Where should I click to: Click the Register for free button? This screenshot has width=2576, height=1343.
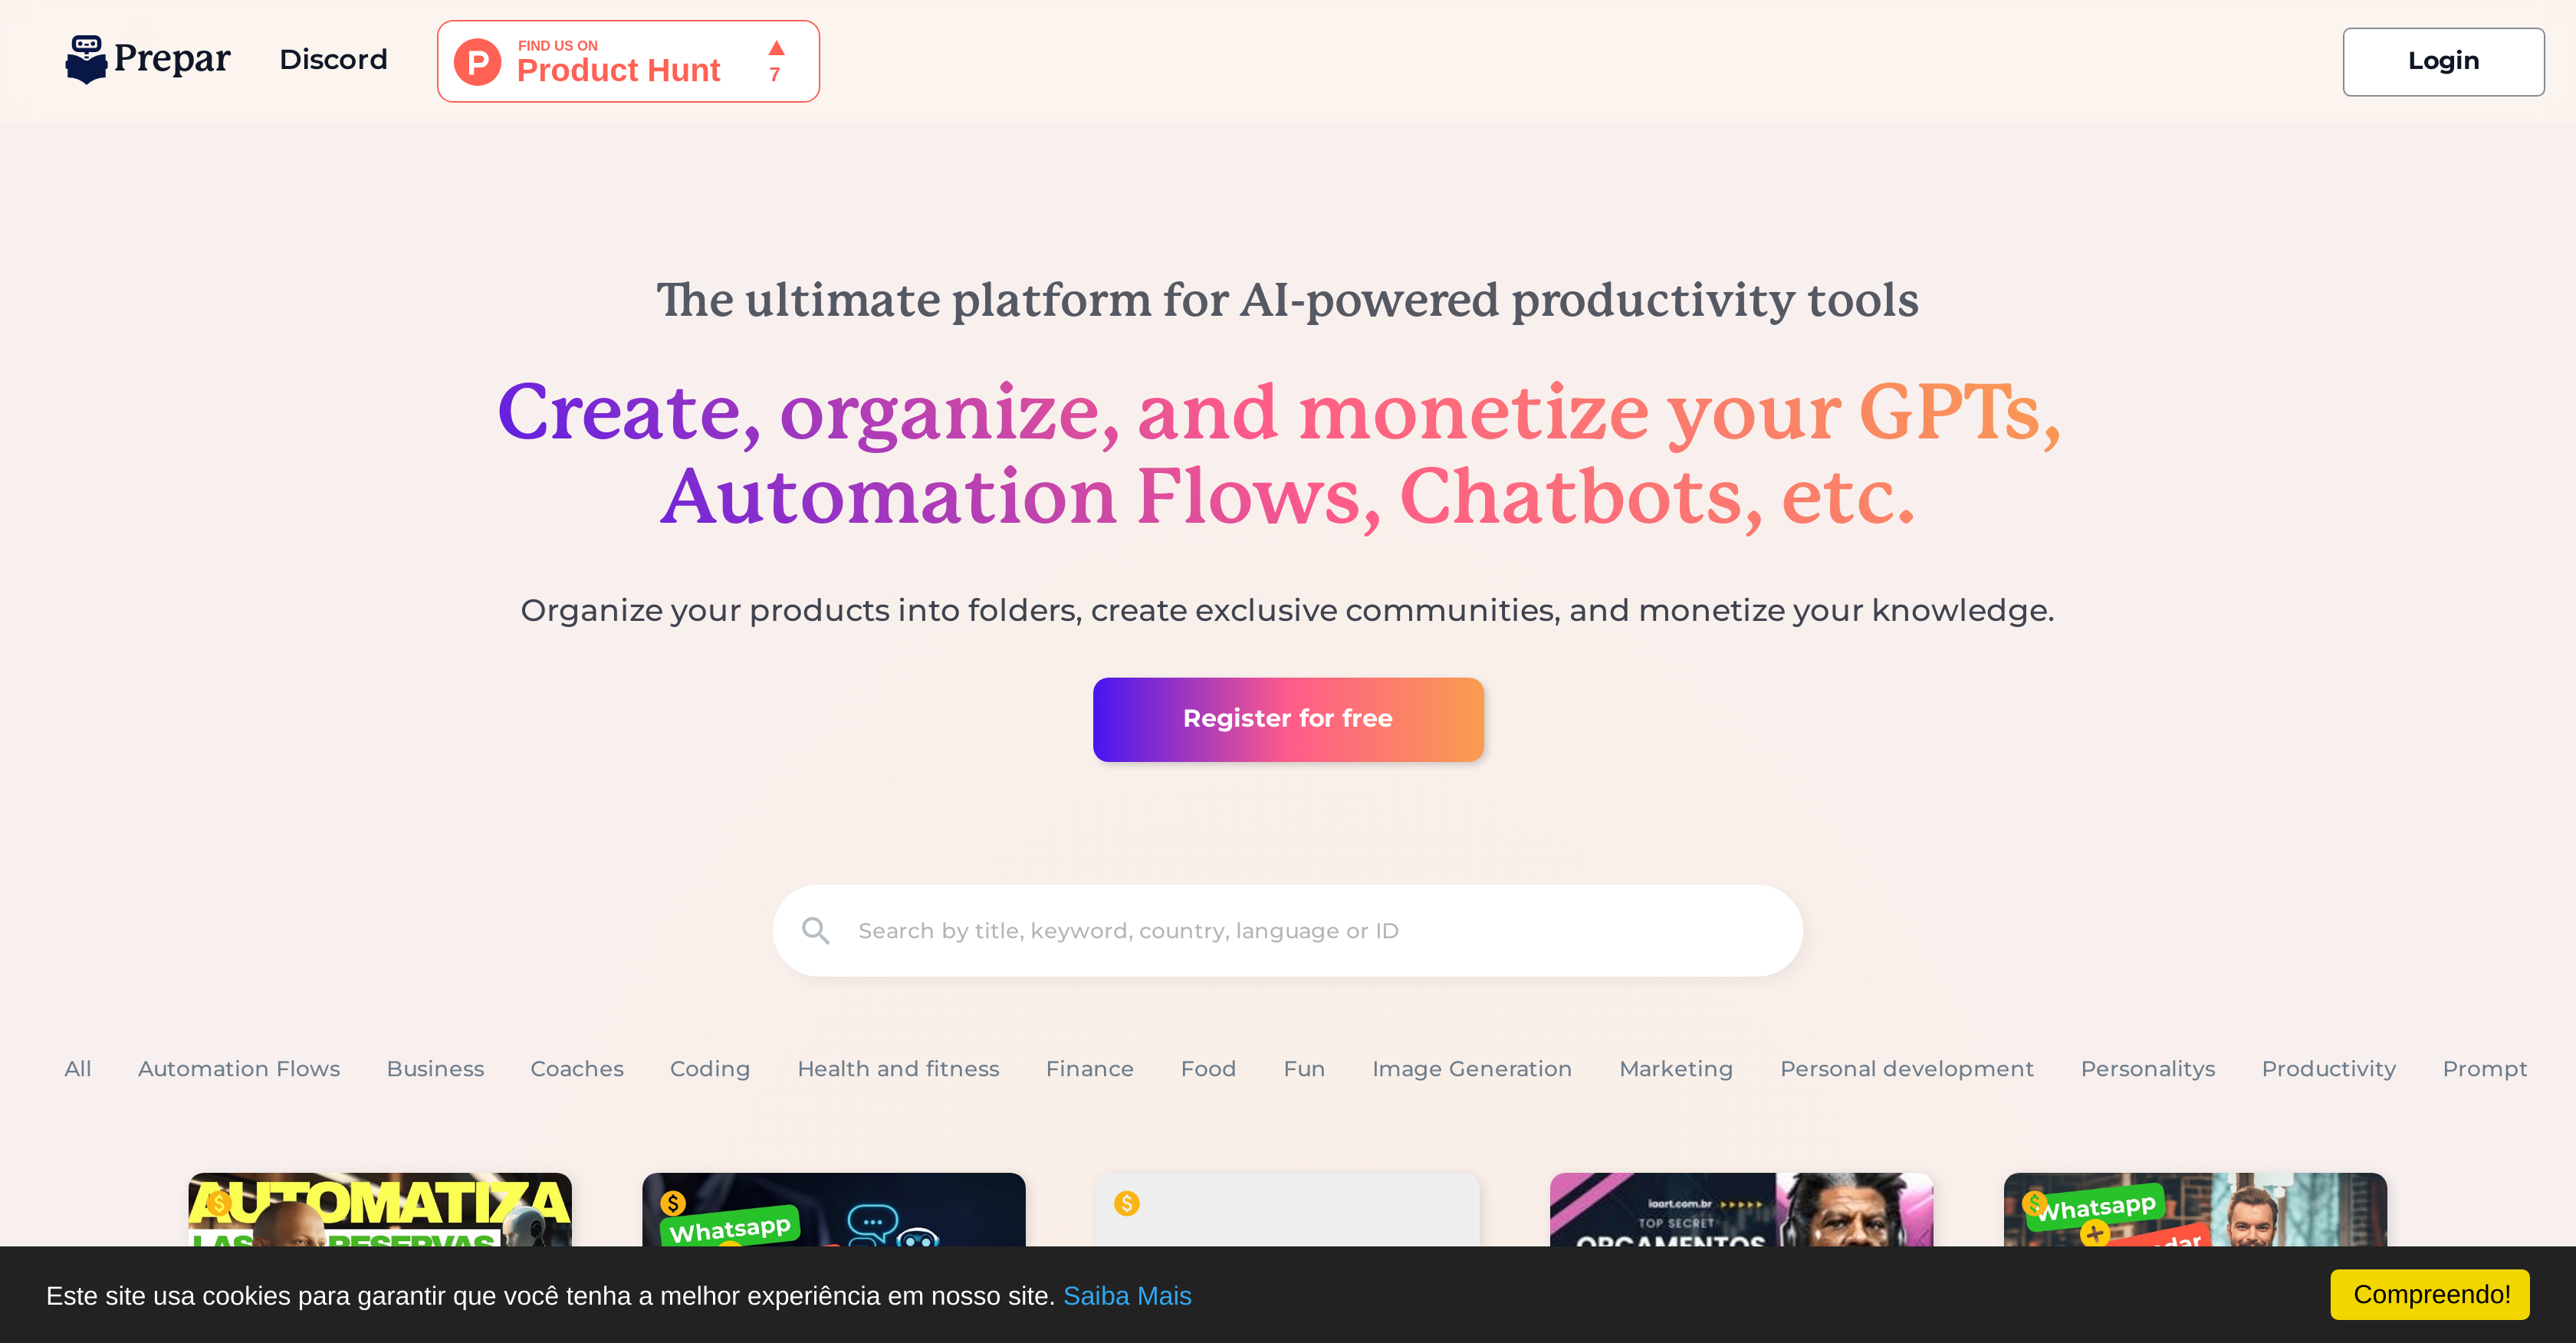1288,717
